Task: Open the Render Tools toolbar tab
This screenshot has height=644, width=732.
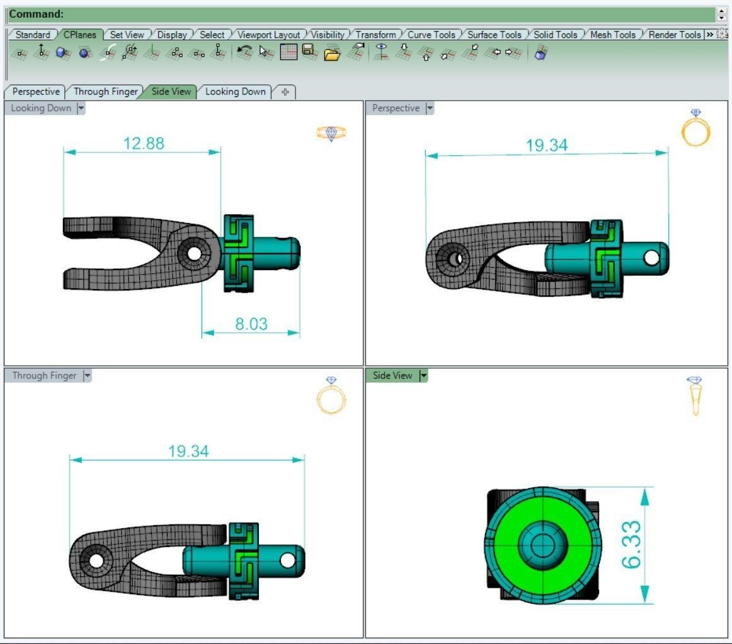Action: (675, 35)
